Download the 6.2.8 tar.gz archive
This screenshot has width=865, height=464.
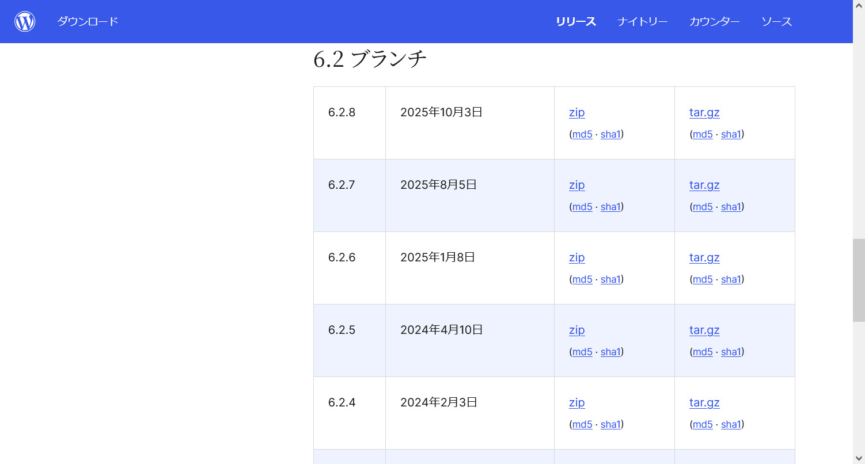click(704, 112)
